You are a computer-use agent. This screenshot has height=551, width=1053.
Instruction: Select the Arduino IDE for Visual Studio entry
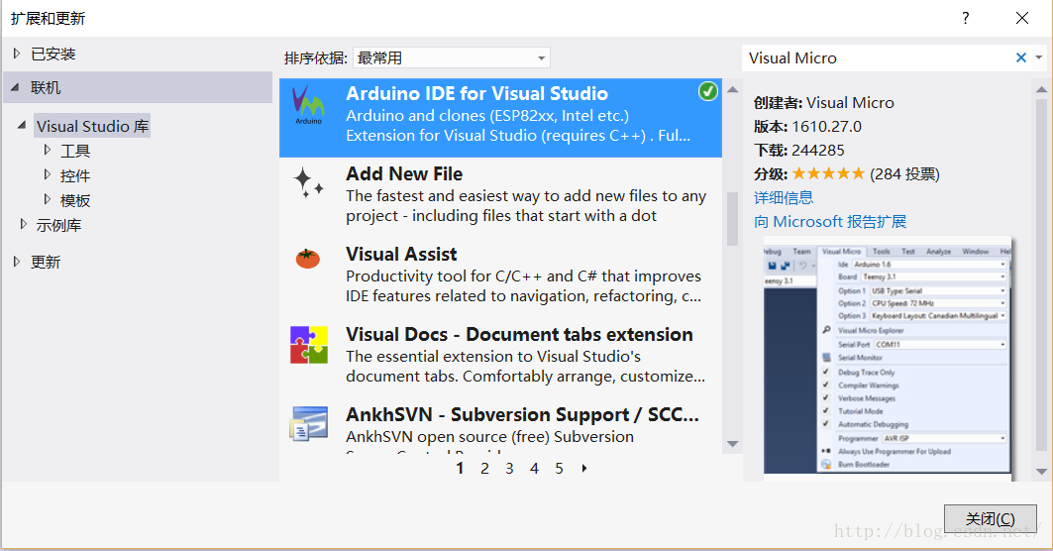500,118
